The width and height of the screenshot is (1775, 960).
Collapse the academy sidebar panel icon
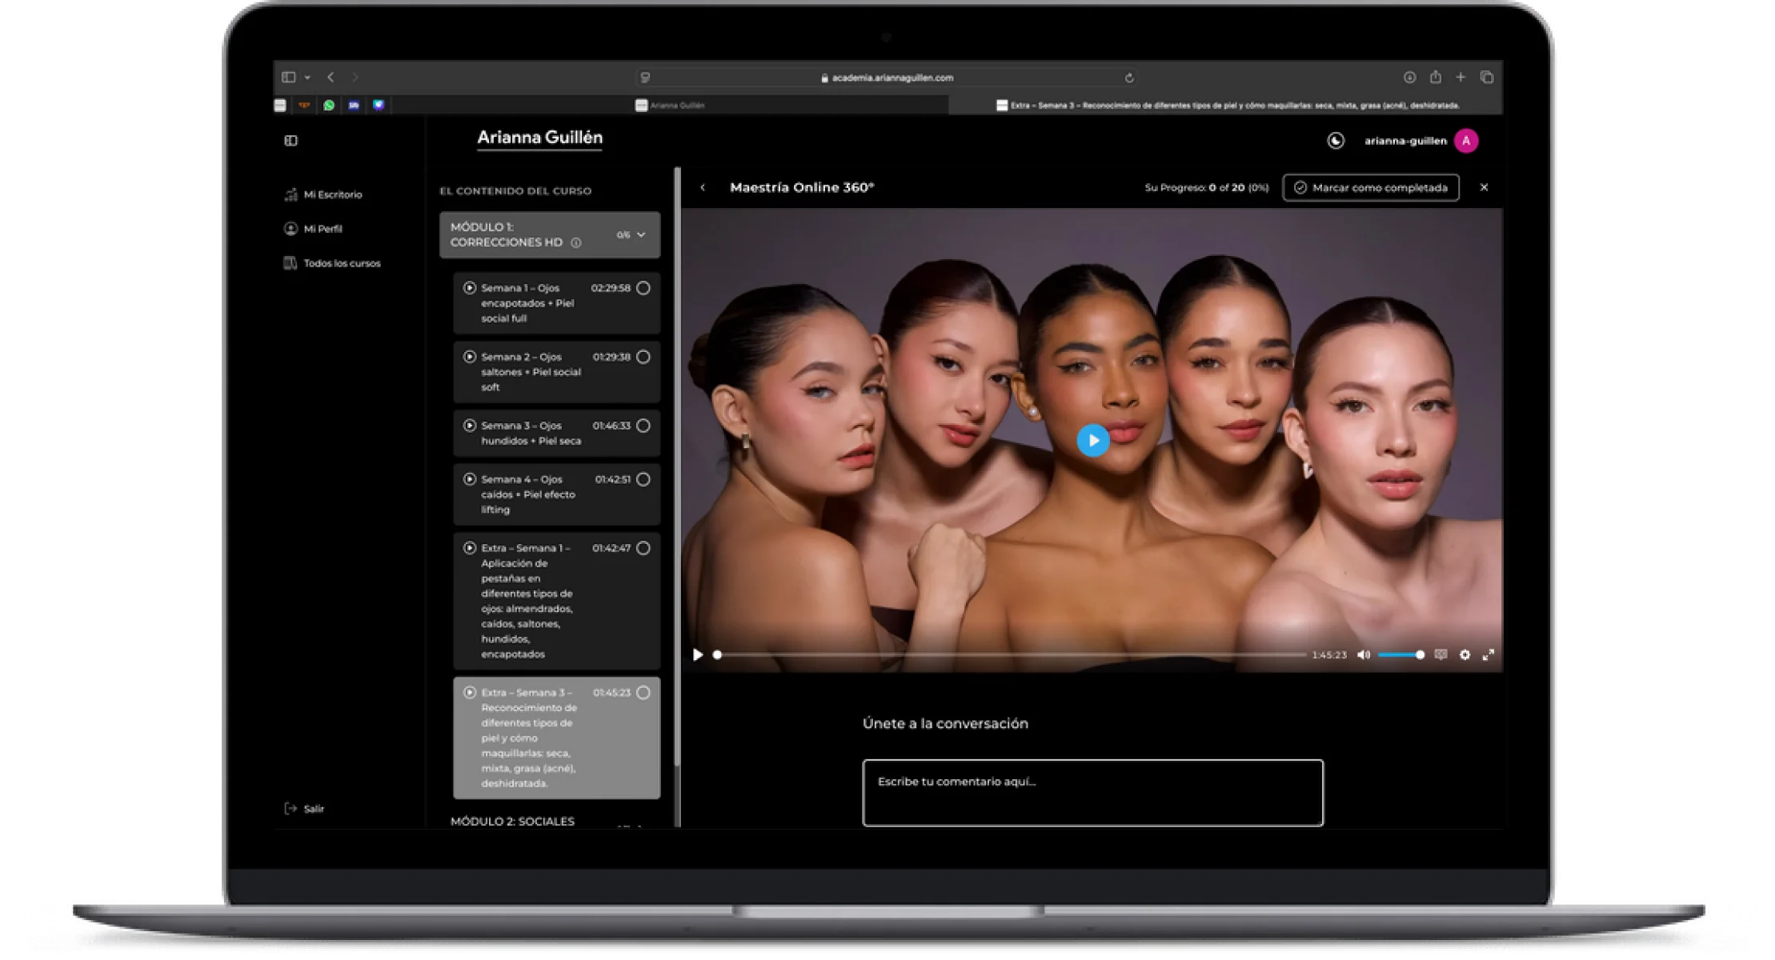coord(290,141)
